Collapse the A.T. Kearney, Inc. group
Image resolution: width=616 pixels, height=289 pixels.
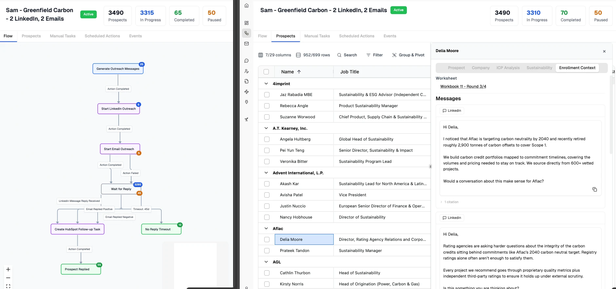pyautogui.click(x=266, y=128)
